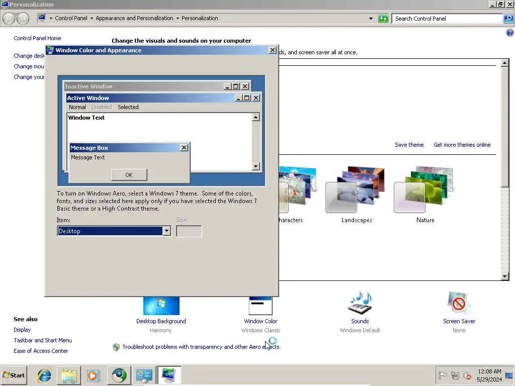The image size is (515, 386).
Task: Click the Search Control Panel magnifier icon
Action: click(x=508, y=19)
